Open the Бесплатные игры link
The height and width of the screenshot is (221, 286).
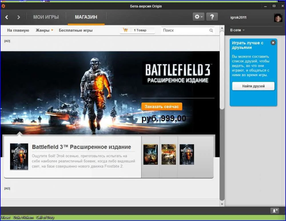(76, 30)
